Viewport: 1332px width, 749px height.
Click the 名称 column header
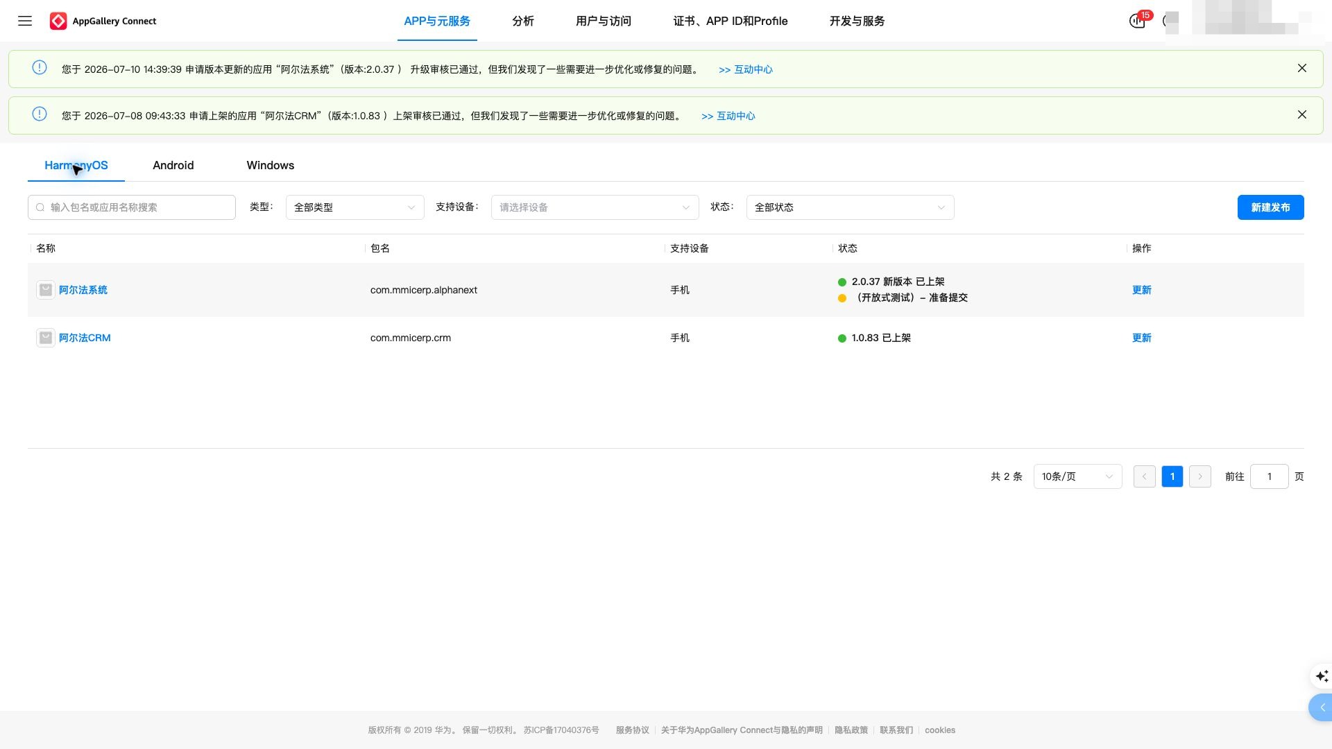pos(46,248)
